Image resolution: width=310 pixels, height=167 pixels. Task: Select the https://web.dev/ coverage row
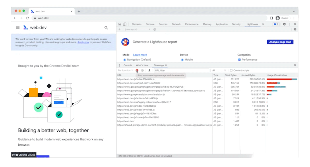[x=207, y=121]
